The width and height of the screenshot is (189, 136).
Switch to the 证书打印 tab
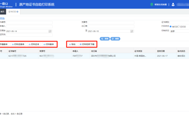pos(12,12)
